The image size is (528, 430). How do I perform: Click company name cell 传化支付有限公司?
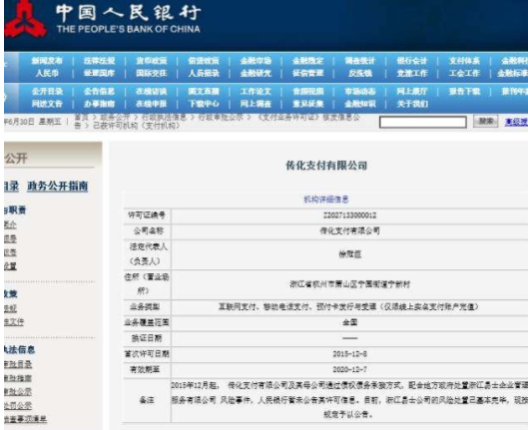(x=349, y=230)
